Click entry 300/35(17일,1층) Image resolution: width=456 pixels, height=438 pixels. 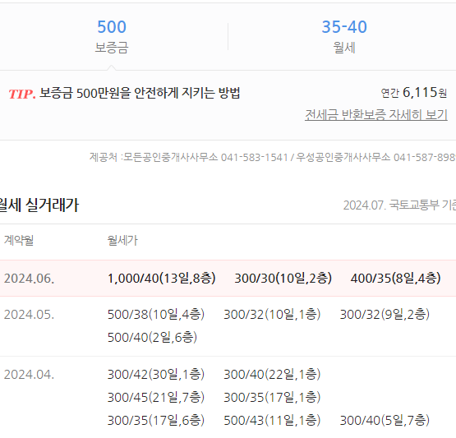[x=272, y=397]
